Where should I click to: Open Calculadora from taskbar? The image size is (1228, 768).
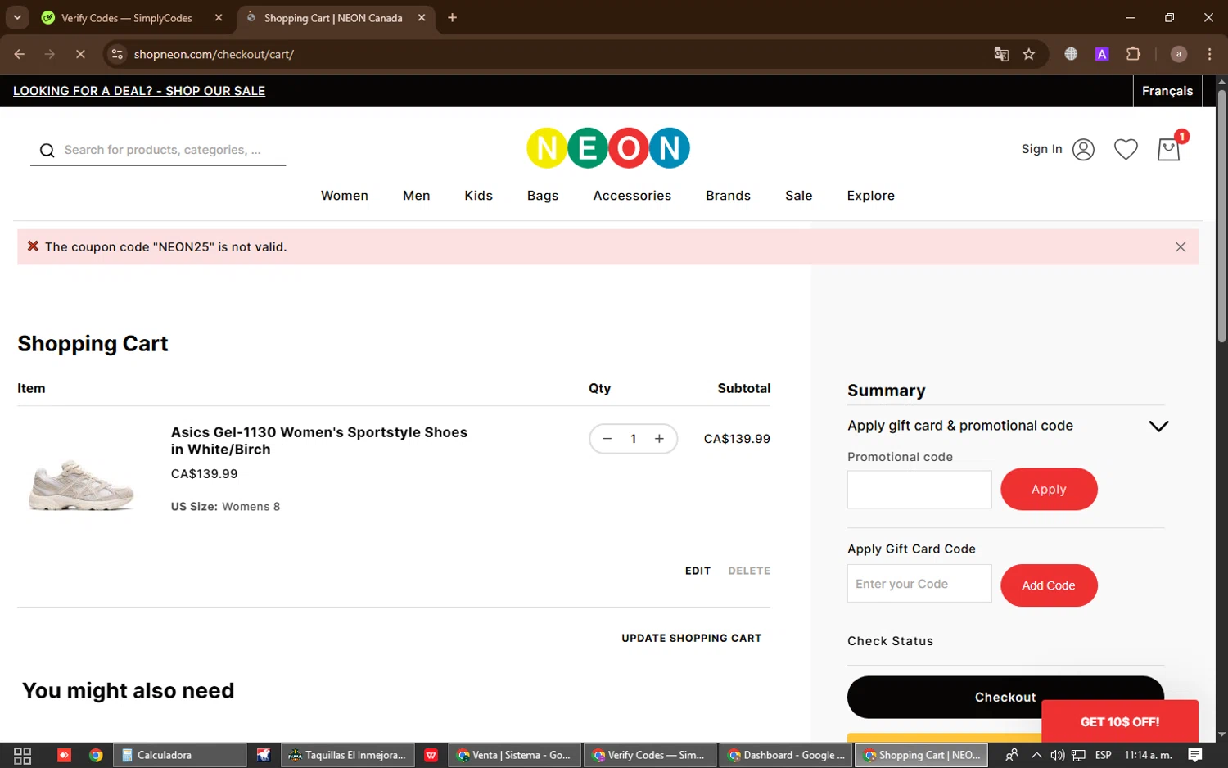tap(179, 755)
